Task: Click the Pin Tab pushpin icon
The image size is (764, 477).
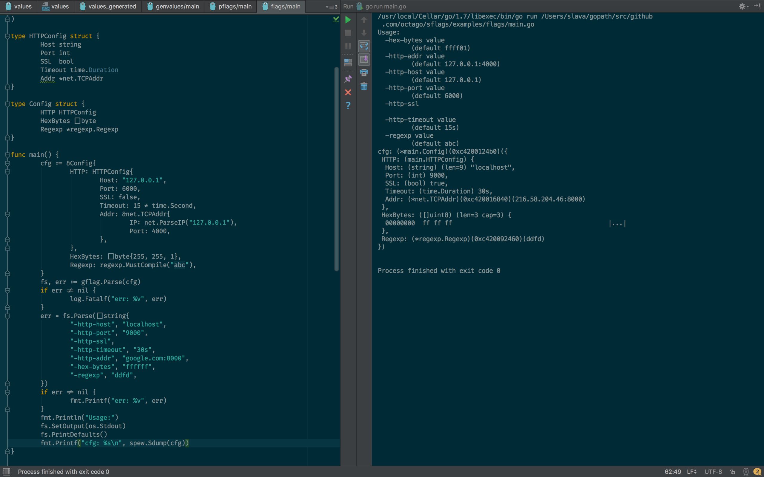Action: pos(348,79)
